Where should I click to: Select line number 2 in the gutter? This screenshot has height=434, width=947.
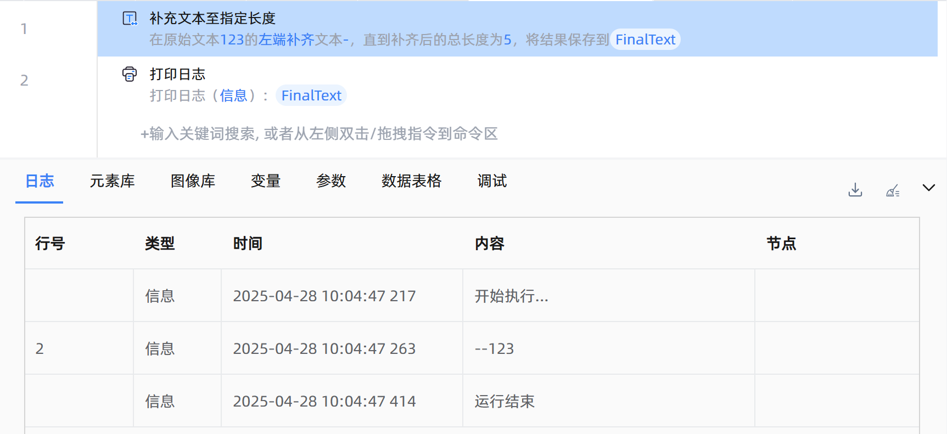24,81
